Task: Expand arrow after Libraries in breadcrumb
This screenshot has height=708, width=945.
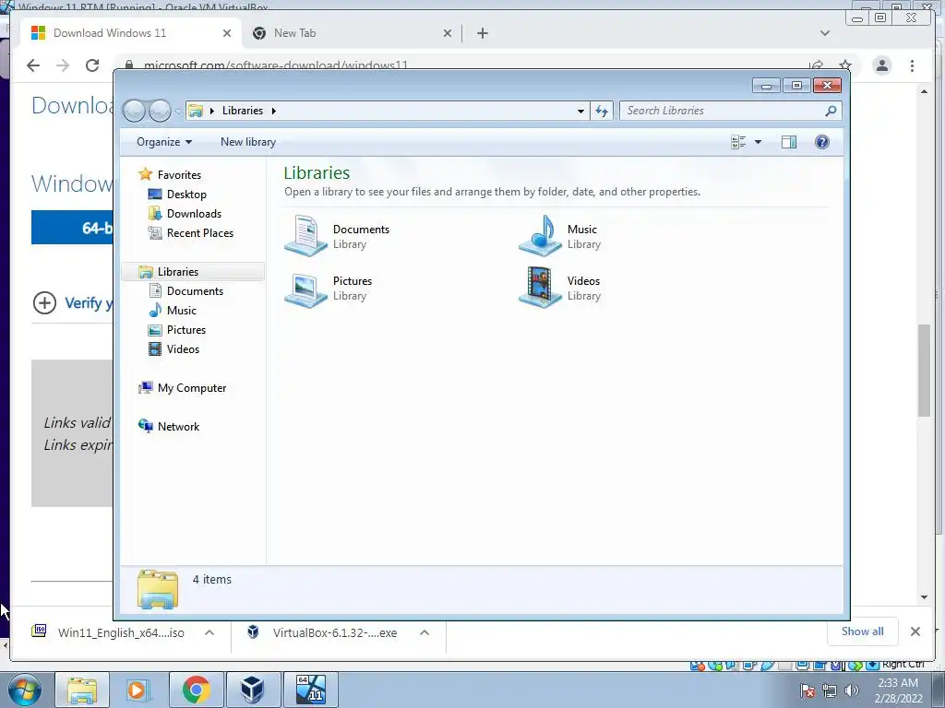Action: (x=273, y=111)
